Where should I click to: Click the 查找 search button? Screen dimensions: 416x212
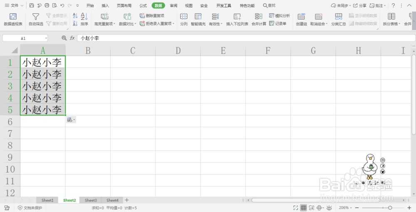(269, 5)
